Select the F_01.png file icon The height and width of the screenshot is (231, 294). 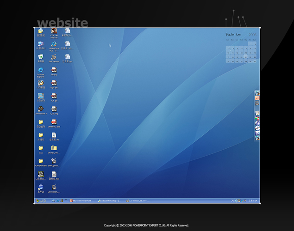(x=54, y=109)
